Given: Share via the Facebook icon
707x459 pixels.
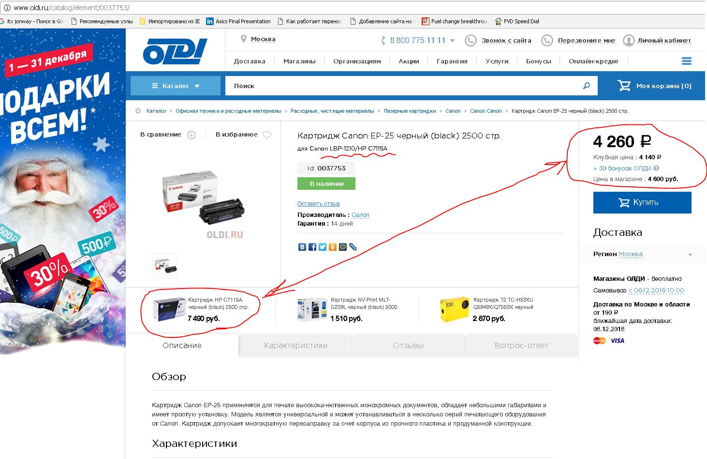Looking at the screenshot, I should pyautogui.click(x=312, y=247).
